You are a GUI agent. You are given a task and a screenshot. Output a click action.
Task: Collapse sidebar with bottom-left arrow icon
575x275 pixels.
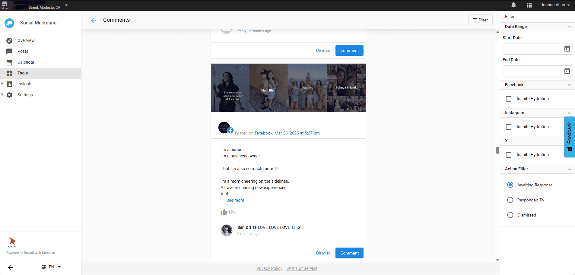point(10,267)
